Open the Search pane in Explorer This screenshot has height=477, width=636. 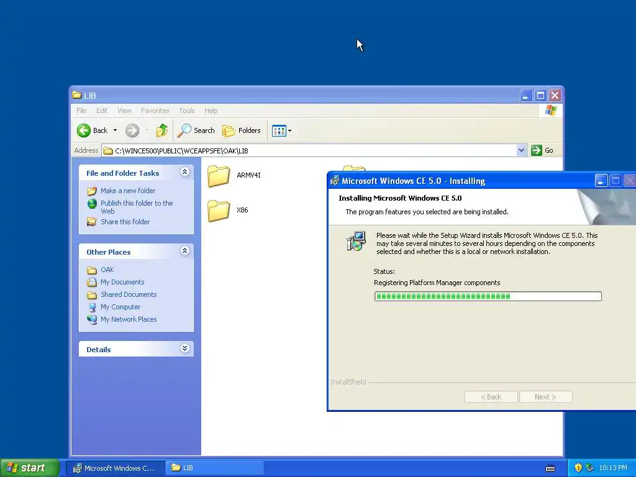coord(196,130)
